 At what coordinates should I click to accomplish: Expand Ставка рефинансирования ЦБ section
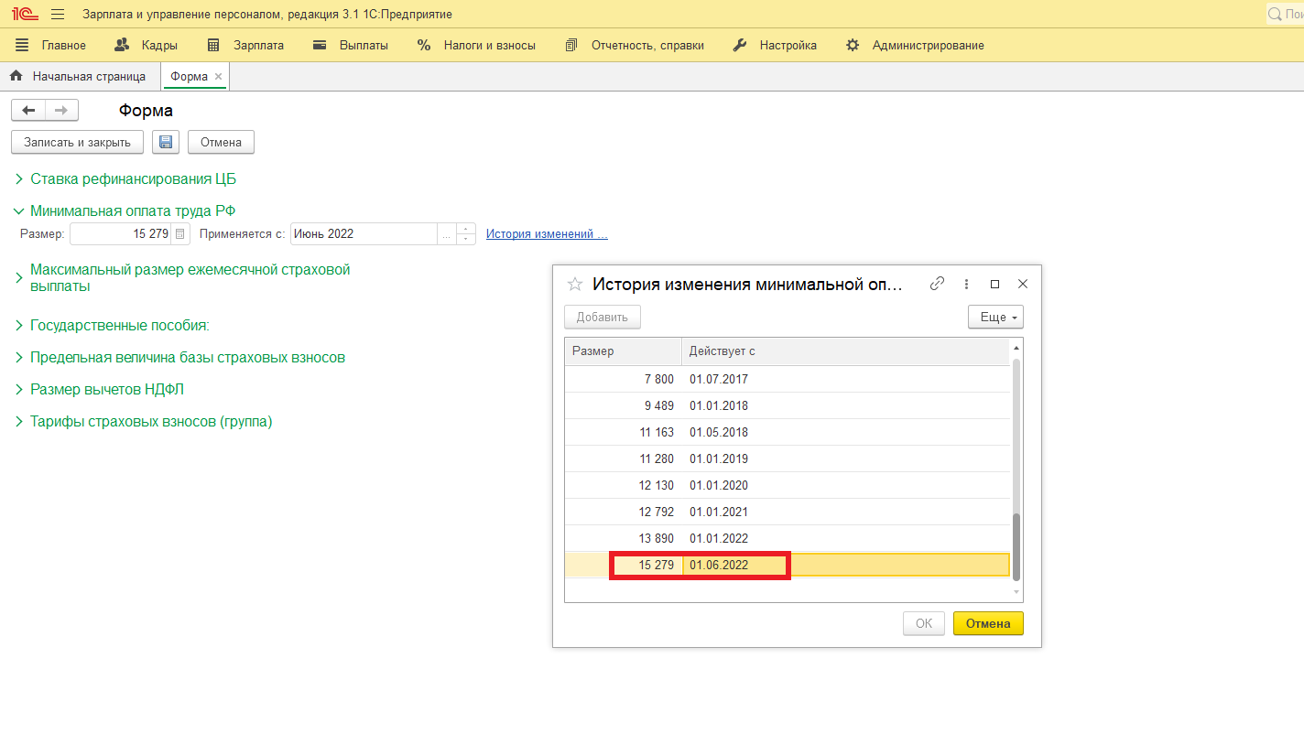[x=133, y=179]
